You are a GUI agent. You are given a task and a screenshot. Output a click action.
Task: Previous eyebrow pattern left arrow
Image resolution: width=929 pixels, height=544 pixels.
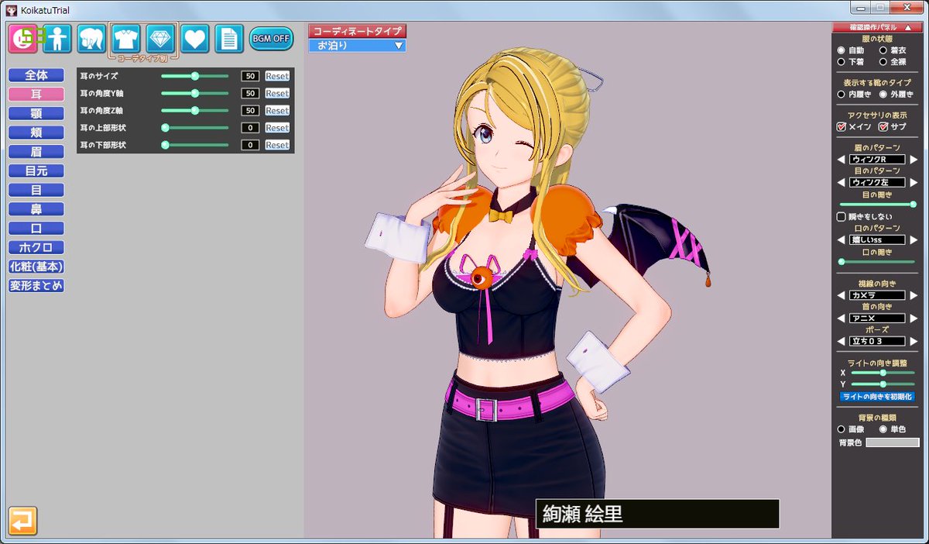point(841,159)
